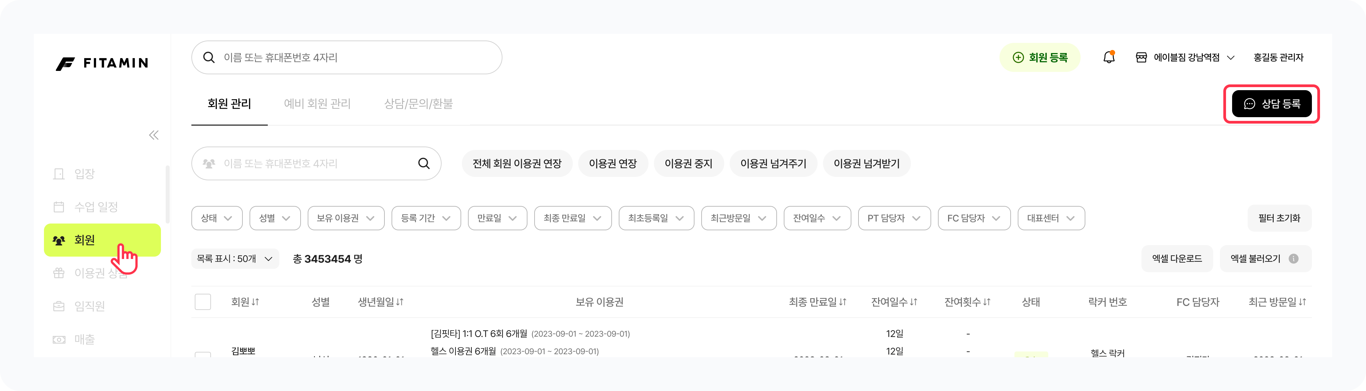This screenshot has height=391, width=1366.
Task: Click the notification bell icon
Action: click(x=1109, y=57)
